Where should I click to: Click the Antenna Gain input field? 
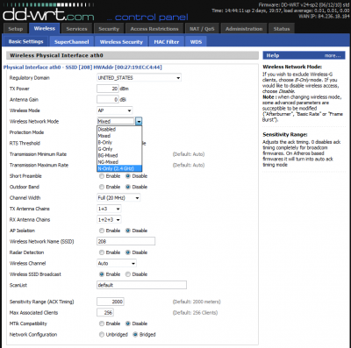pyautogui.click(x=108, y=100)
